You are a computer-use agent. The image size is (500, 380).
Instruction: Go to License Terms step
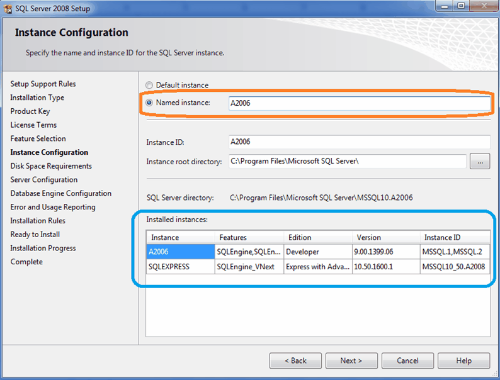click(x=33, y=125)
